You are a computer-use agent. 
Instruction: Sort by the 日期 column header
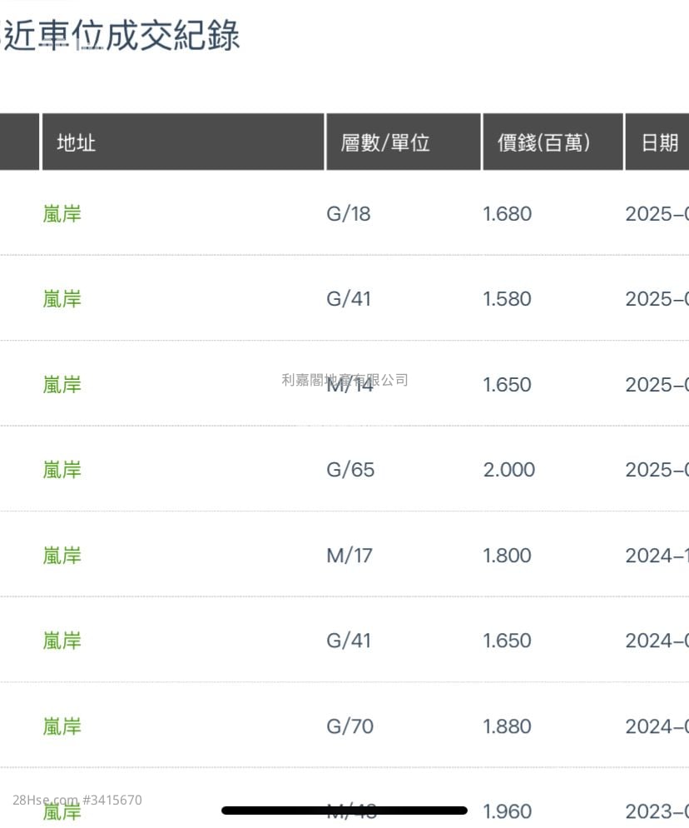coord(657,142)
